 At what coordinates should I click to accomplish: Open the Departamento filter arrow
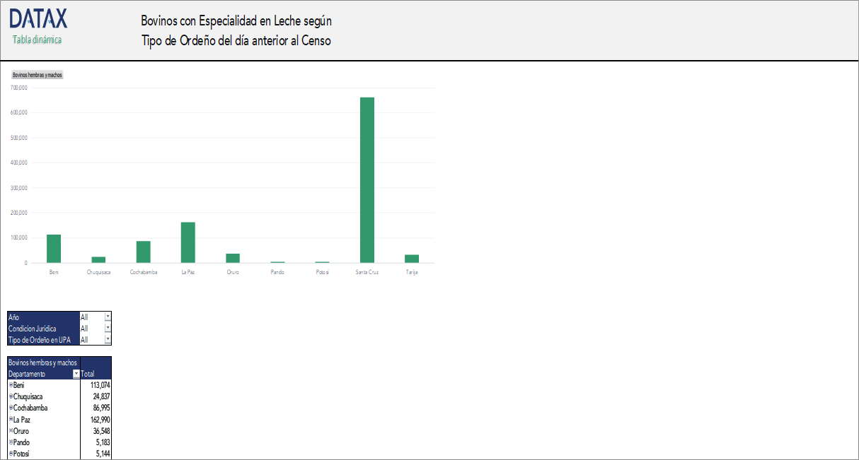[x=76, y=373]
